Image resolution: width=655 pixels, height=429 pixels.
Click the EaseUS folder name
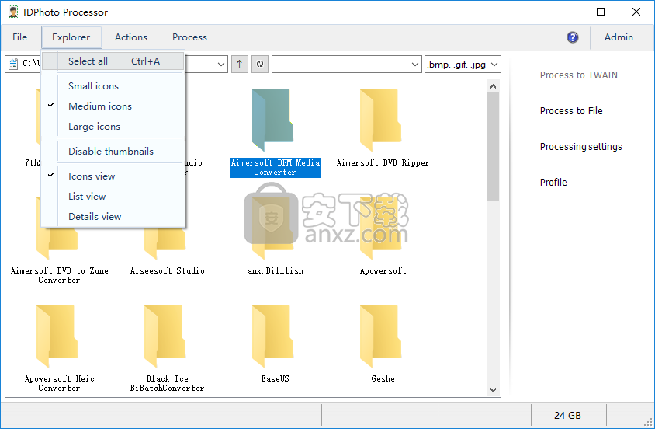pyautogui.click(x=275, y=378)
